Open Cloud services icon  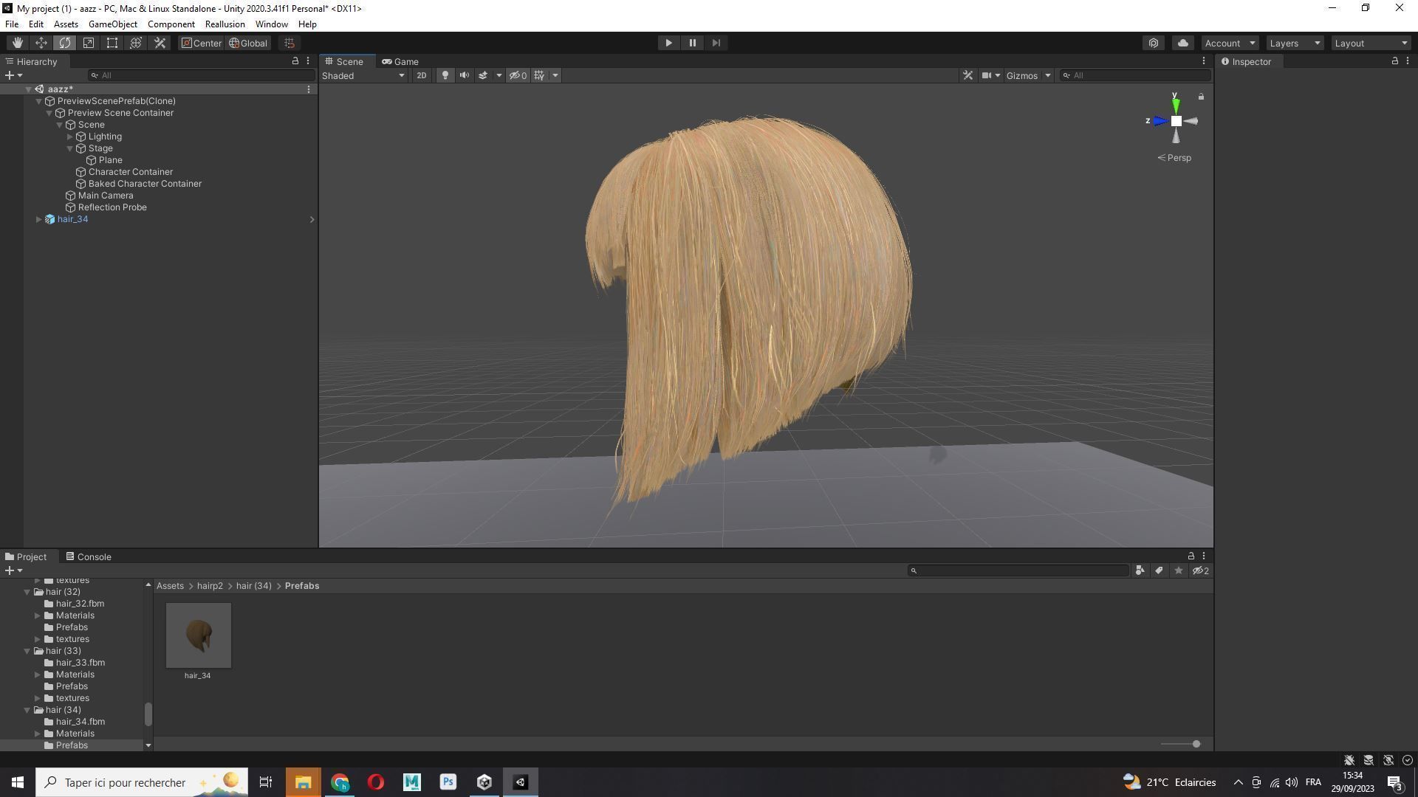(x=1183, y=43)
